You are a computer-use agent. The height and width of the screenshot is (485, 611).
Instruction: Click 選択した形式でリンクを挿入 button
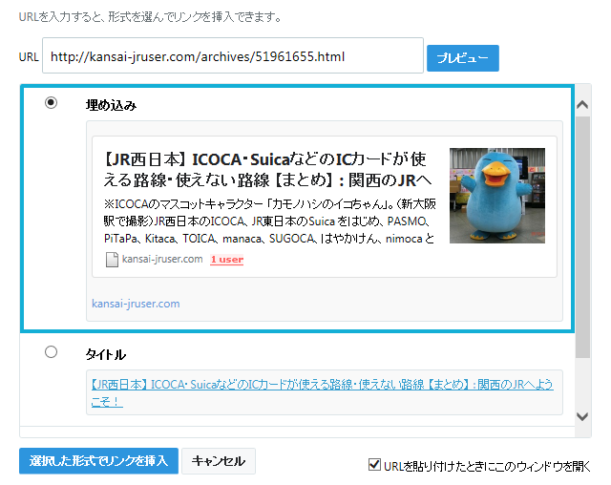point(98,461)
